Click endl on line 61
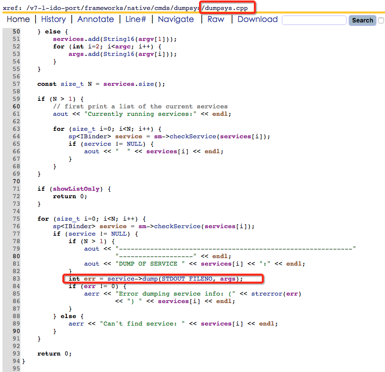The image size is (385, 372). [x=220, y=114]
